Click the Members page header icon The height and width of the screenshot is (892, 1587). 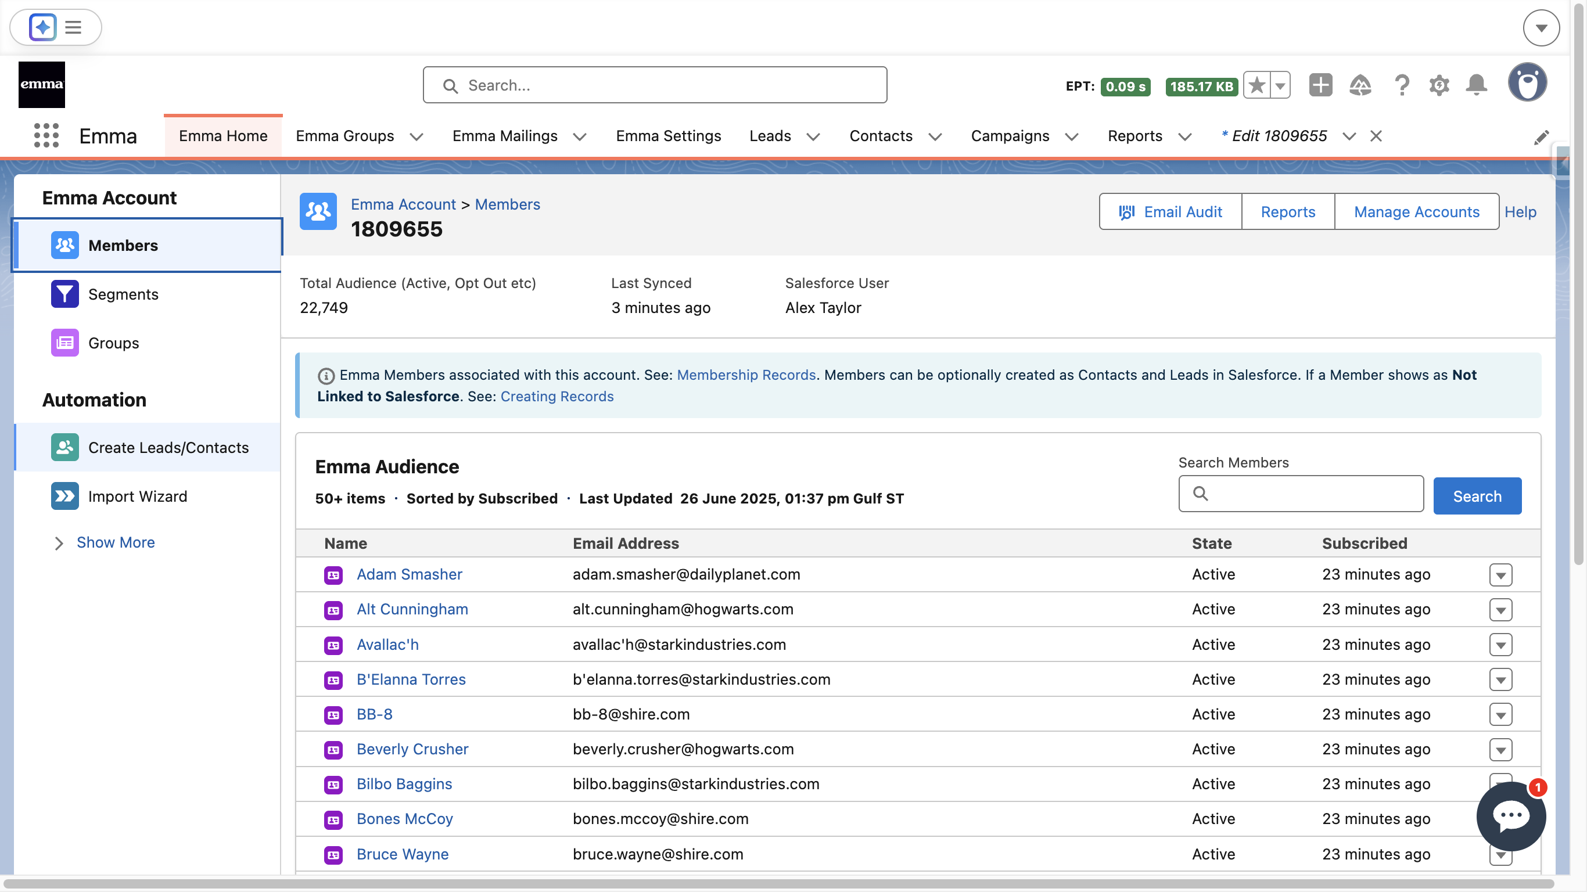[318, 211]
